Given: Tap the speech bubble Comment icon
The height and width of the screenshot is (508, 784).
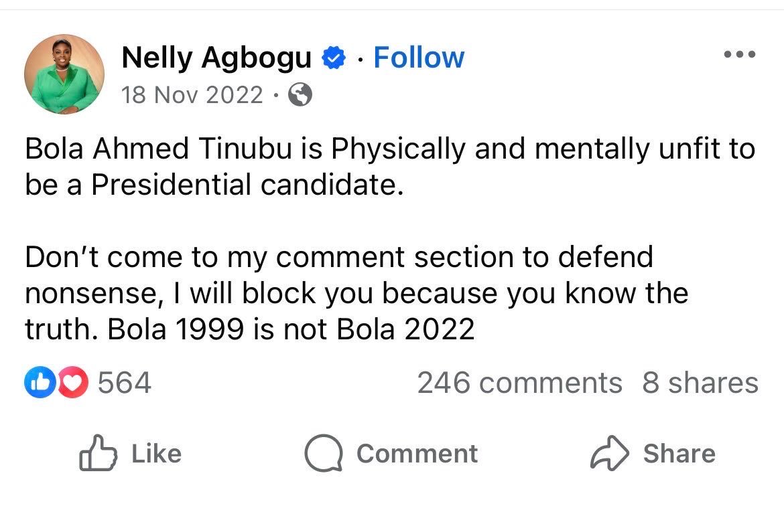Looking at the screenshot, I should (324, 454).
